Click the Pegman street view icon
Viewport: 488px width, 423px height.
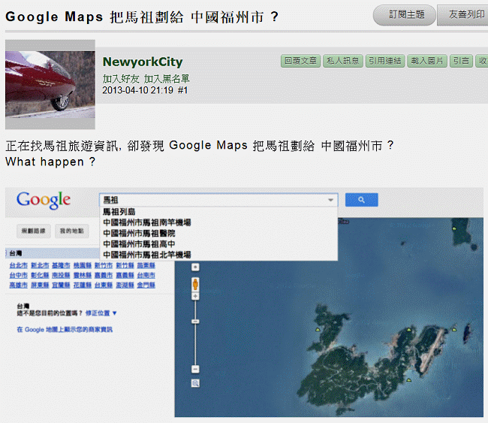195,285
